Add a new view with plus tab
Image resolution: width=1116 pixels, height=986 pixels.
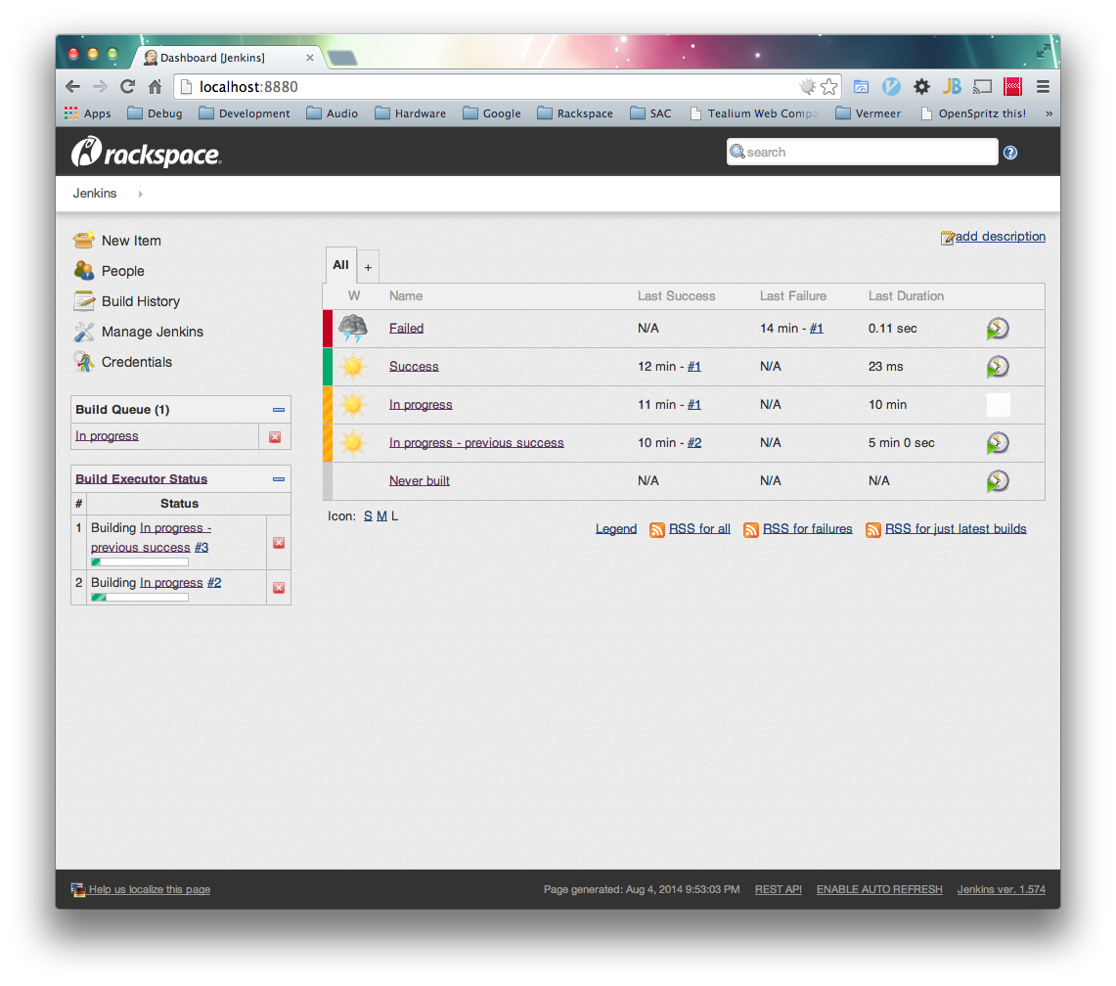pyautogui.click(x=368, y=268)
